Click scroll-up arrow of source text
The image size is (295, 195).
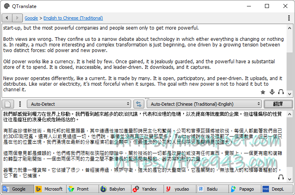click(289, 28)
